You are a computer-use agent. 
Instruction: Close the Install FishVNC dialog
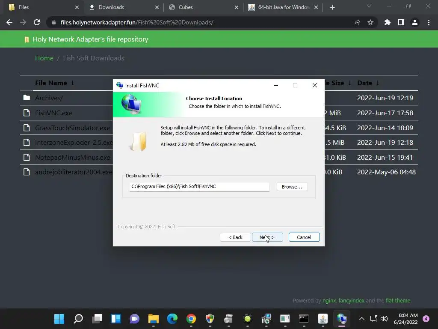point(315,85)
